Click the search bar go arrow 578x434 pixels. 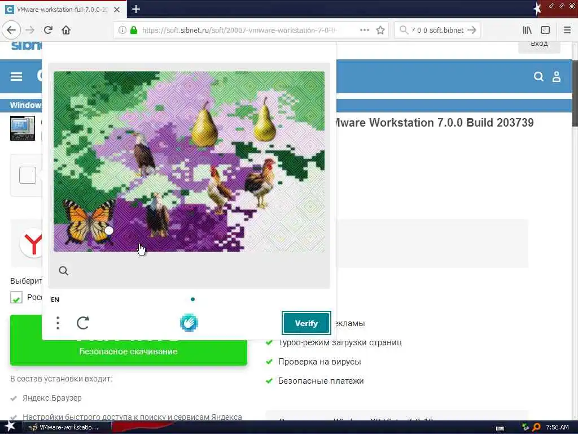[x=472, y=30]
